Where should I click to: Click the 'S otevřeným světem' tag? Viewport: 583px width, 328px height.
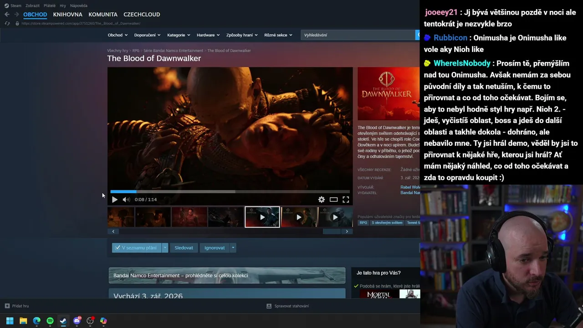pyautogui.click(x=387, y=223)
